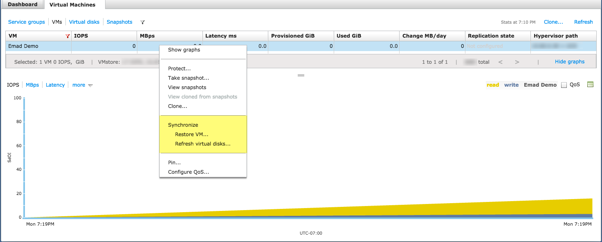Click the Refresh link
Image resolution: width=602 pixels, height=242 pixels.
coord(583,22)
